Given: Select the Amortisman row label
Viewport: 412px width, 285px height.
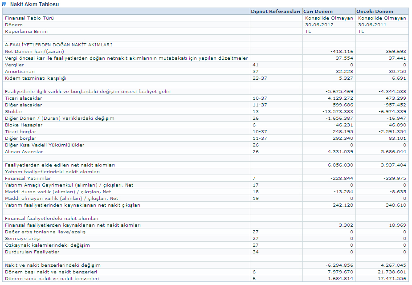Looking at the screenshot, I should (x=20, y=71).
